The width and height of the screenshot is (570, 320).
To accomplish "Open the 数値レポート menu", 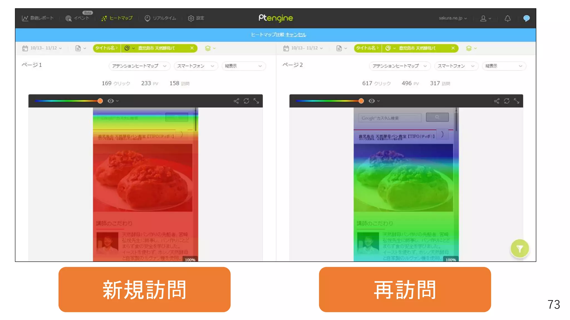I will 38,18.
